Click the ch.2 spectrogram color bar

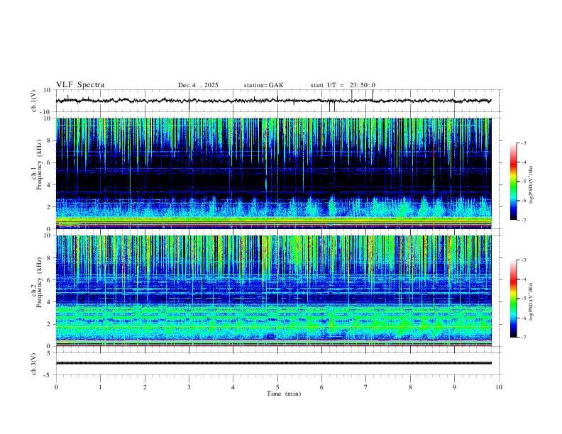point(513,299)
